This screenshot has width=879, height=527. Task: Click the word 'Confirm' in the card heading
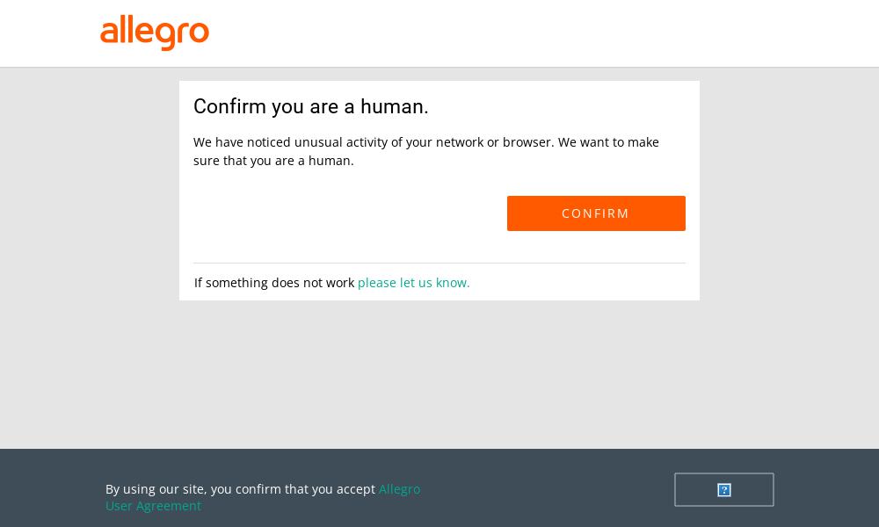[229, 106]
